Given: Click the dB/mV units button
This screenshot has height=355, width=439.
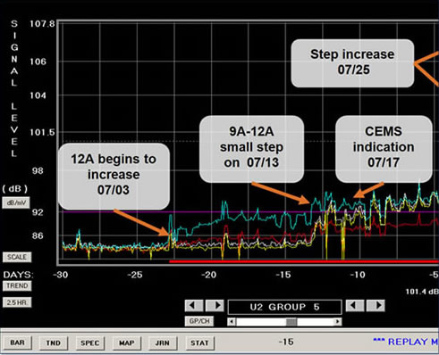Looking at the screenshot, I should click(x=16, y=203).
